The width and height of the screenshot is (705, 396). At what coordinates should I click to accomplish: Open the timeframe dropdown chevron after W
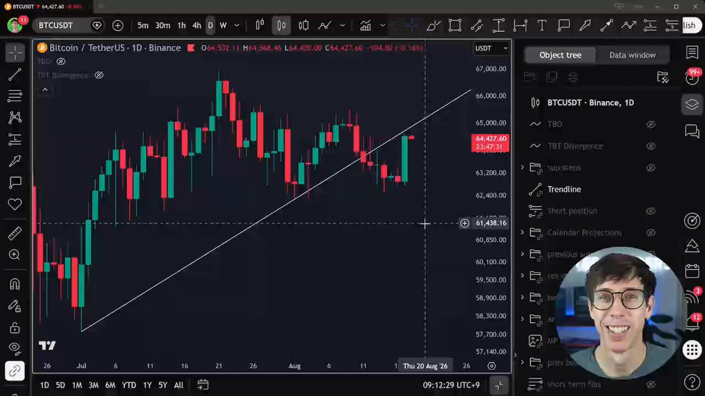pyautogui.click(x=237, y=25)
